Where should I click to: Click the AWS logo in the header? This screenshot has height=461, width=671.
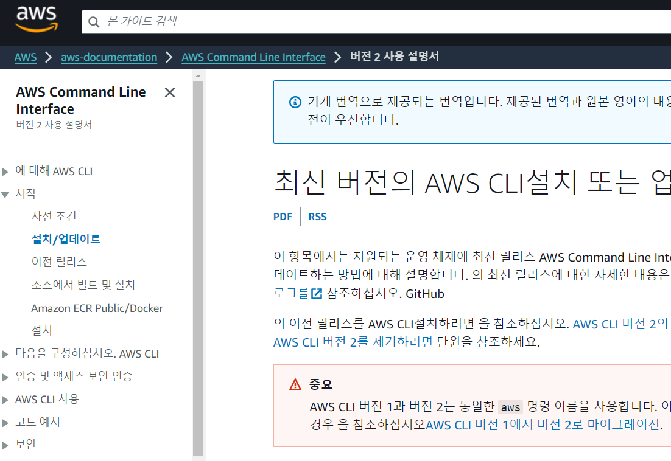(36, 20)
